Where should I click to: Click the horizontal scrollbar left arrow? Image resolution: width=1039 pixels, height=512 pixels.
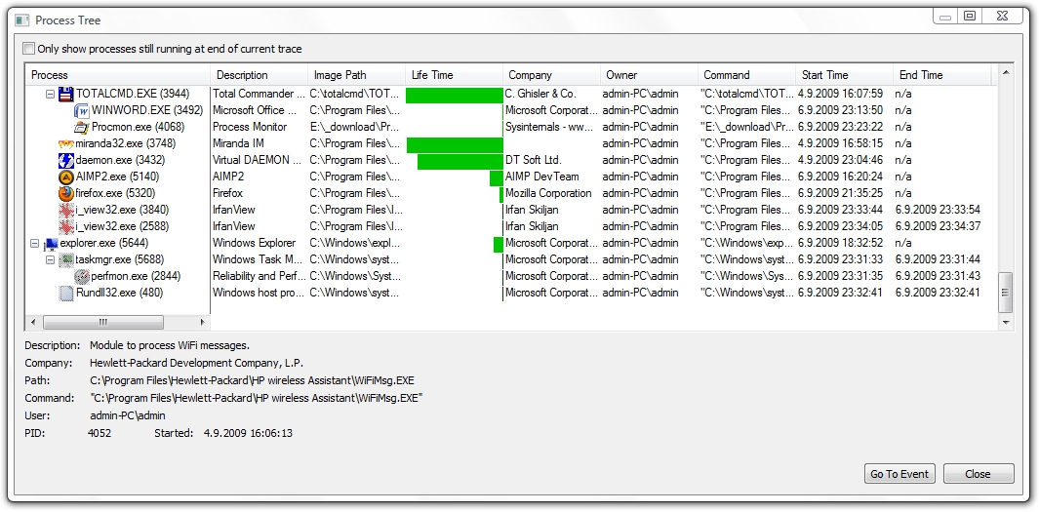click(x=32, y=323)
